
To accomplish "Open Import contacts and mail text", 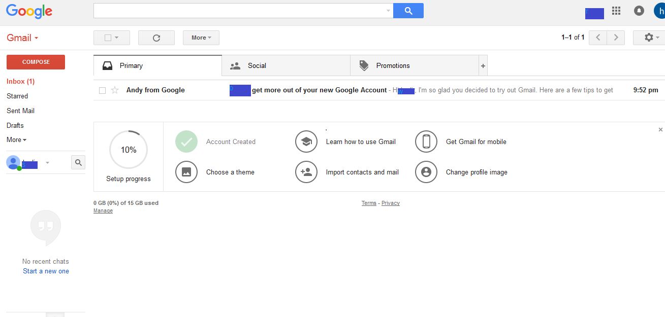I will 362,172.
